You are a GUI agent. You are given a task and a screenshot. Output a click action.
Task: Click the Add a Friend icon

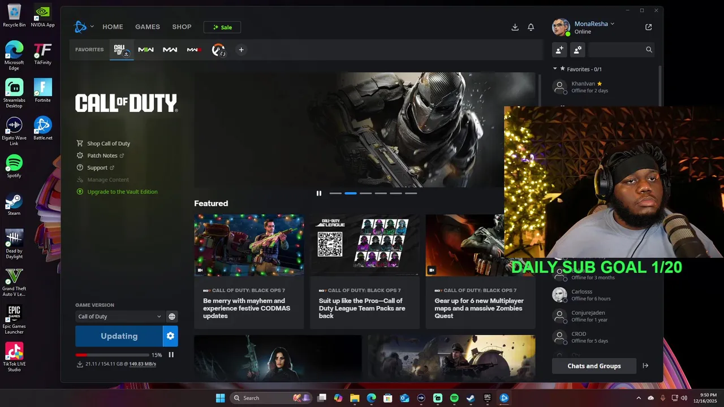[x=559, y=50]
